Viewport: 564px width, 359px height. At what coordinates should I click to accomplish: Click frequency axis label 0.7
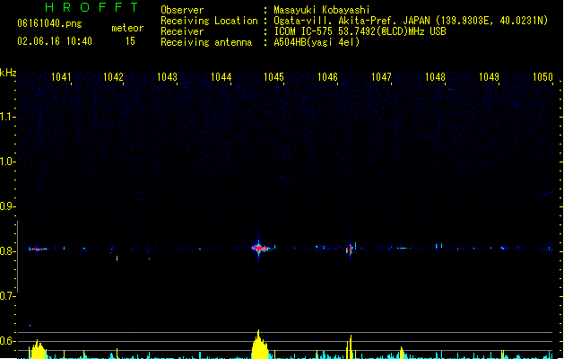pos(7,296)
